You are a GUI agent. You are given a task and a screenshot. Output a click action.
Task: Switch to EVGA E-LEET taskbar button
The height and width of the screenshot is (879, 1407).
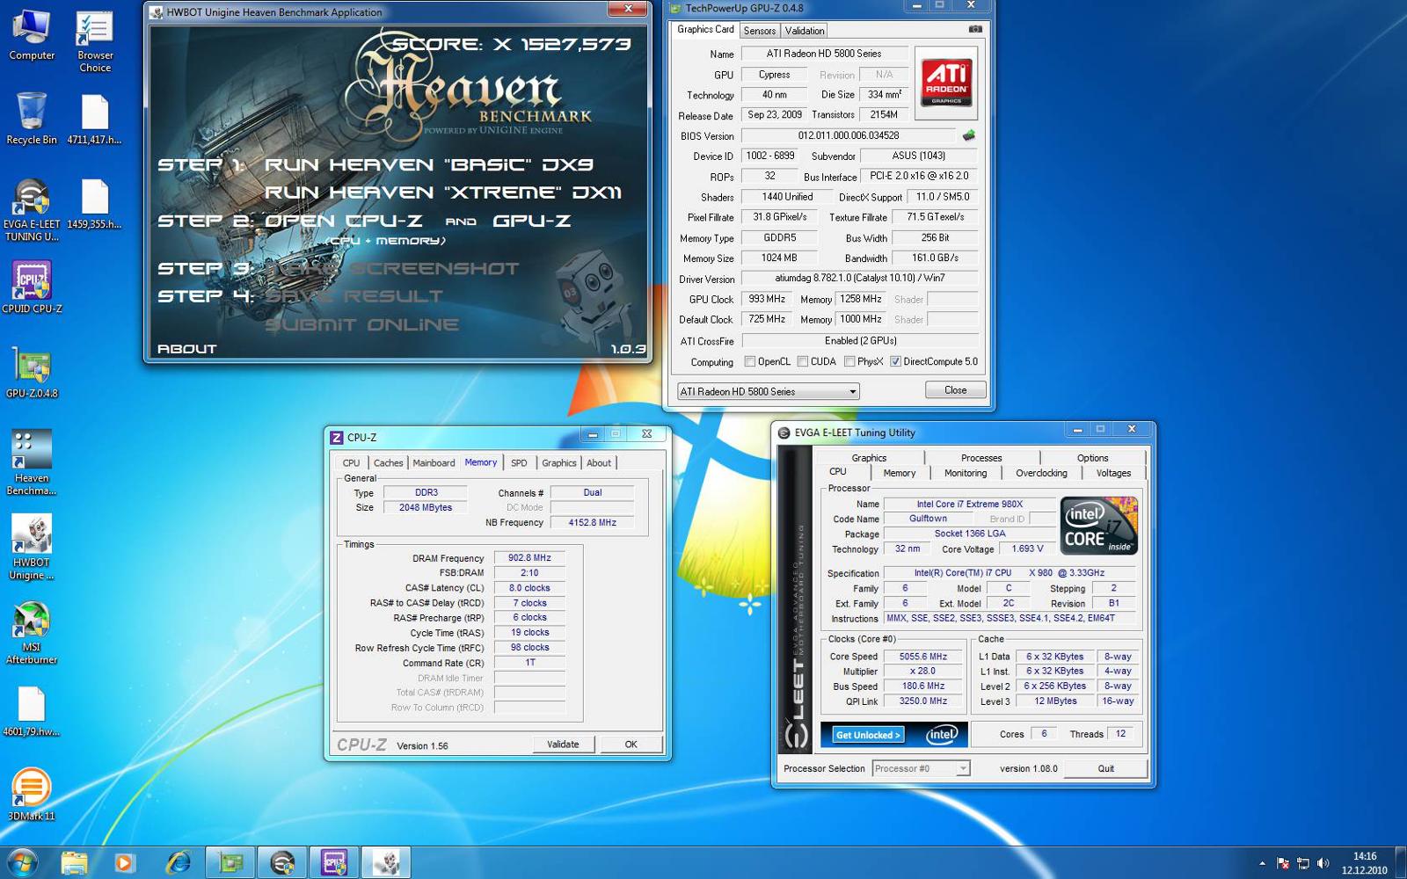coord(282,862)
